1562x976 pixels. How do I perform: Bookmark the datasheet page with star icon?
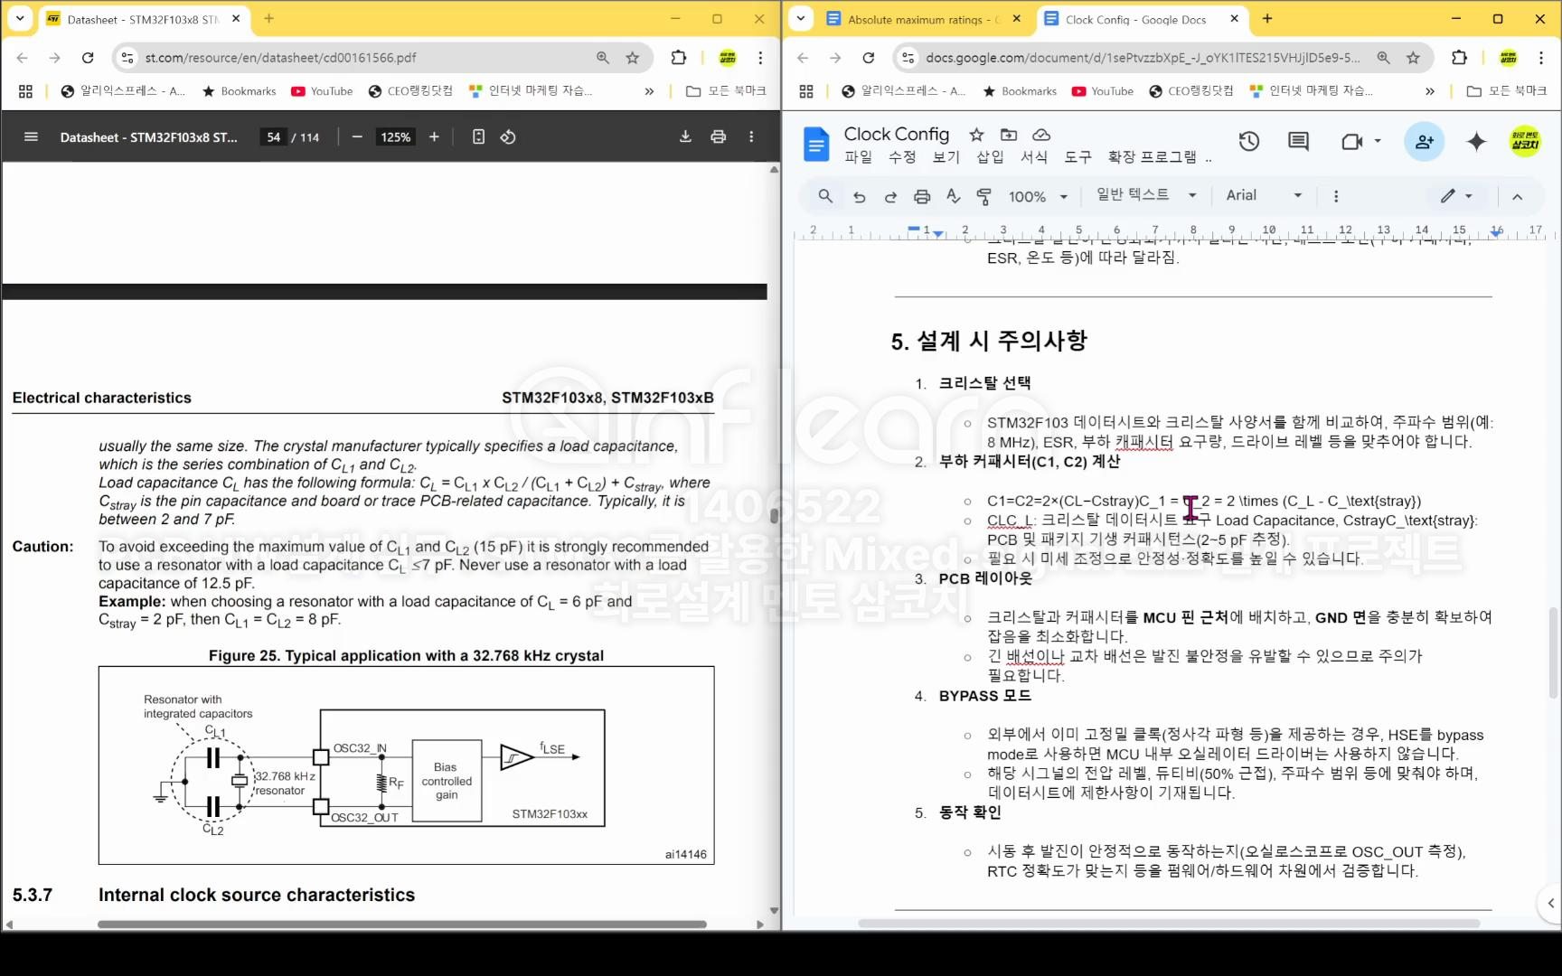tap(633, 58)
